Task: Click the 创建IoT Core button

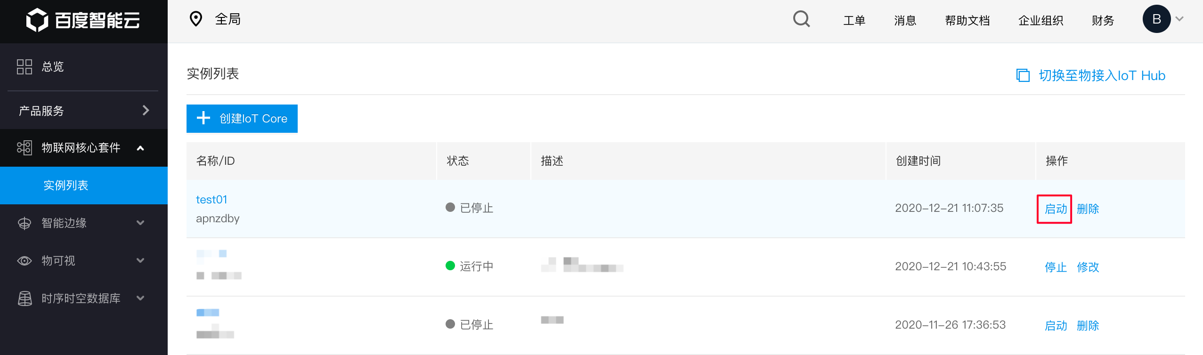Action: click(242, 119)
